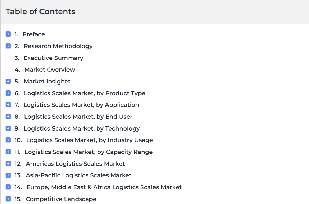Open Logistics Scales Market, by Technology text
Viewport: 309px width, 204px height.
point(82,128)
